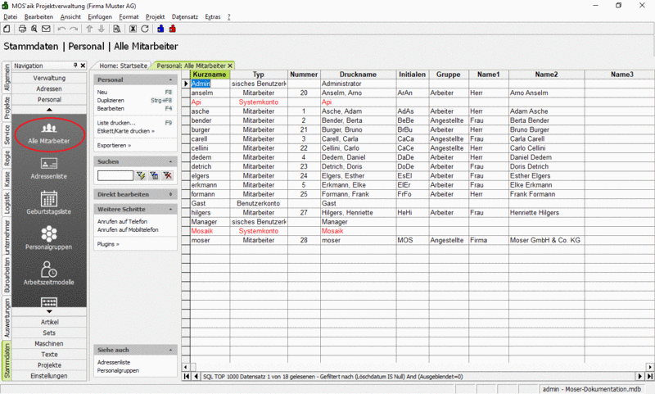Open print preview magnifier icon

[34, 29]
